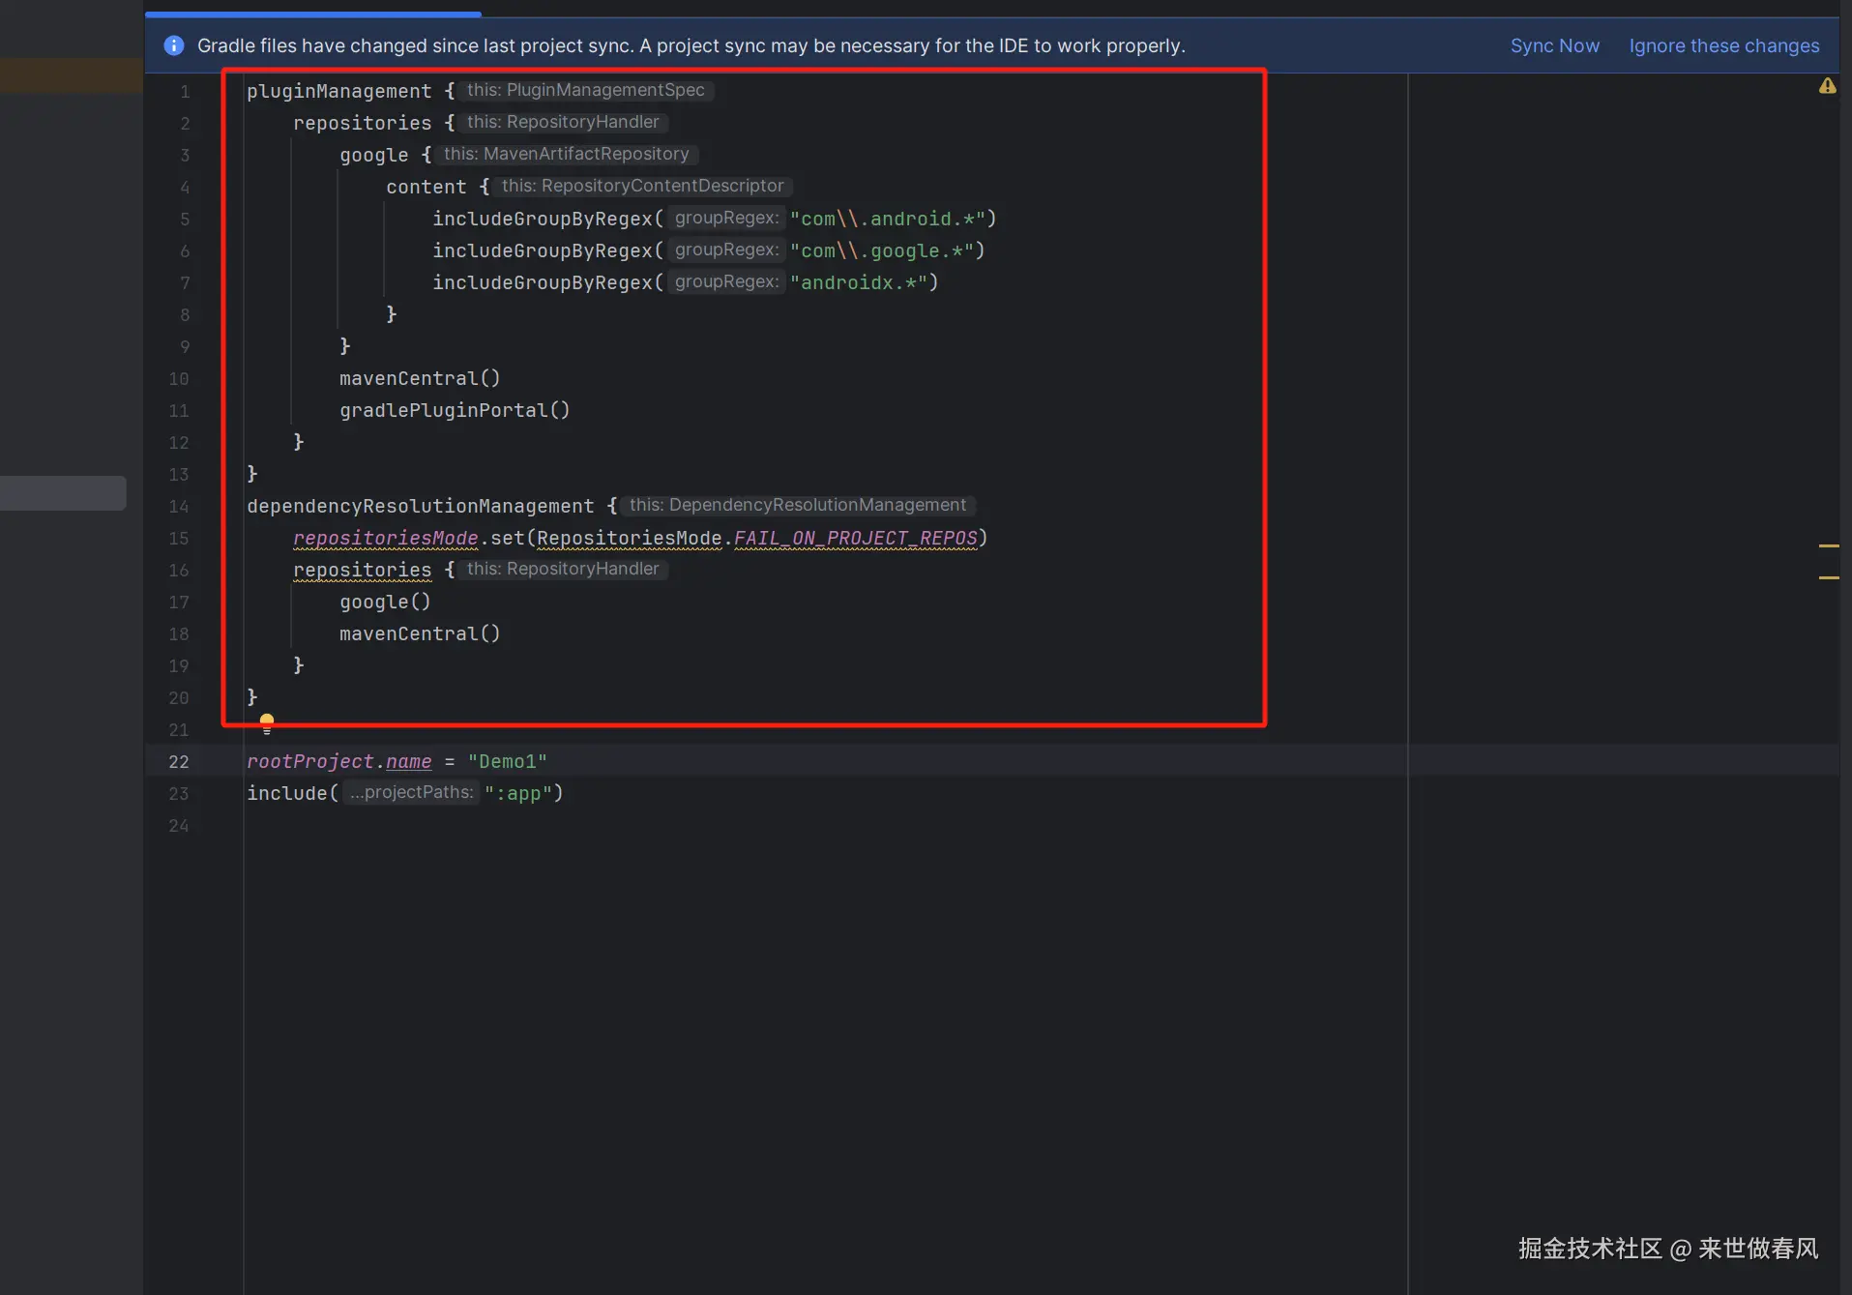Click underlined 'repositories' on line 16

(x=362, y=570)
